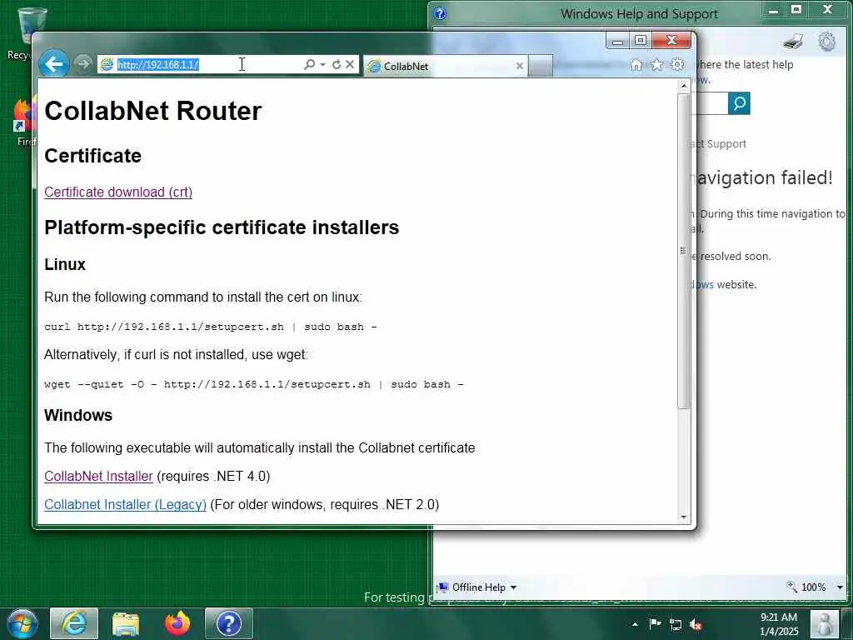Click the muted volume tray icon
The image size is (853, 640).
point(696,624)
